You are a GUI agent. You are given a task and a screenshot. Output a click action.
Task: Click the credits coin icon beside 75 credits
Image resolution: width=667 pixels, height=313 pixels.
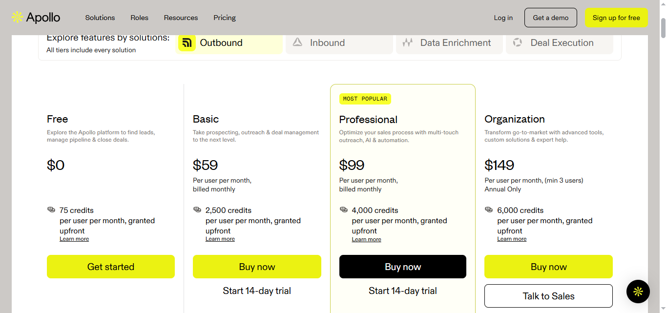tap(51, 209)
